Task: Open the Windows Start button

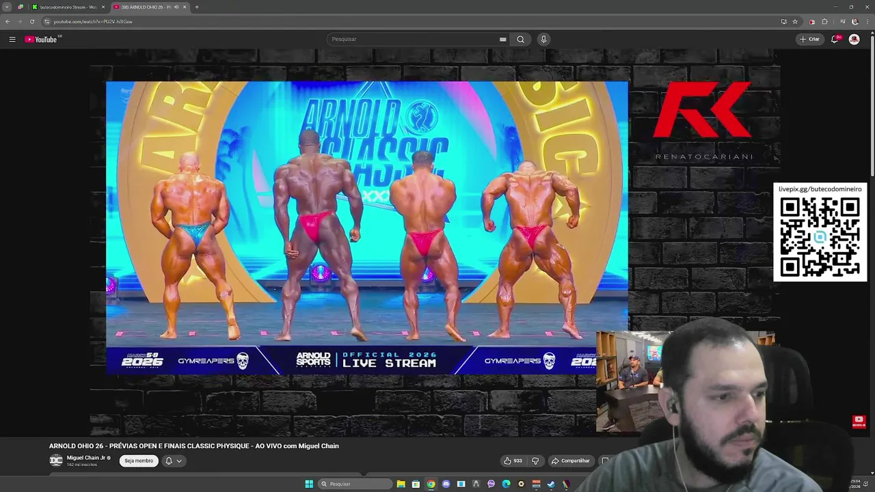Action: click(x=309, y=484)
